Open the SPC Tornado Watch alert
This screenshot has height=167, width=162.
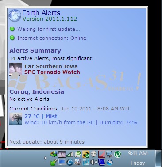coord(52,72)
